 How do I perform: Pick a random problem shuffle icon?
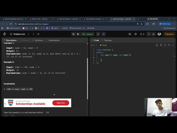[x=38, y=34]
